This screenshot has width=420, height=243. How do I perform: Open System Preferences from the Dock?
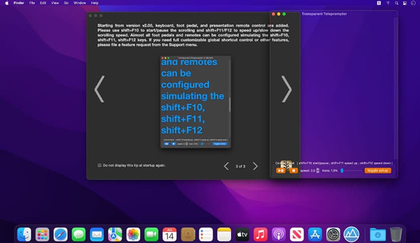pyautogui.click(x=333, y=234)
